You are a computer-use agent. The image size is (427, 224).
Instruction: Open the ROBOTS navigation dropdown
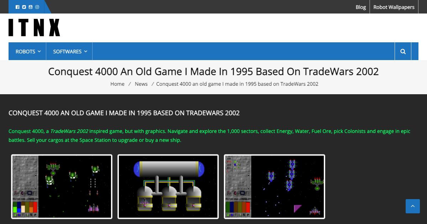click(25, 51)
